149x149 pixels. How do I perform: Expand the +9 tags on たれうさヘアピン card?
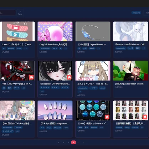click(x=79, y=92)
